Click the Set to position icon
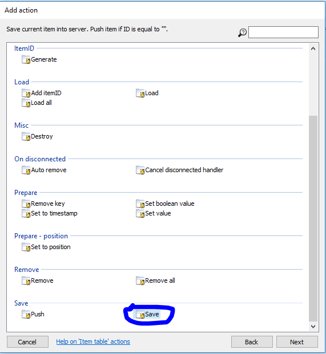Viewport: 326px width, 354px height. pyautogui.click(x=26, y=247)
